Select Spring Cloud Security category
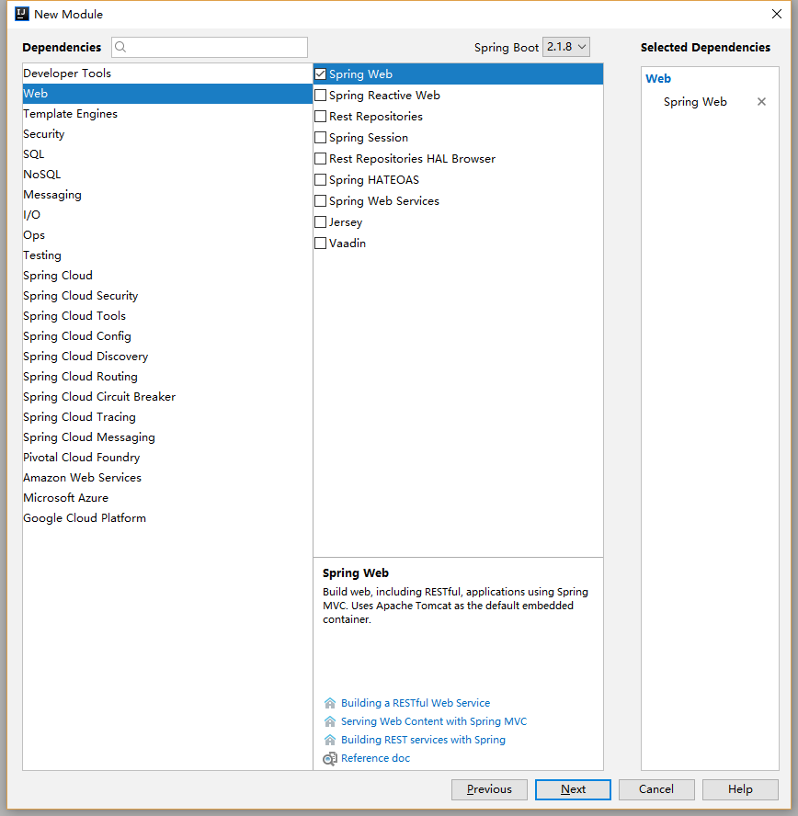The width and height of the screenshot is (798, 816). (x=167, y=296)
